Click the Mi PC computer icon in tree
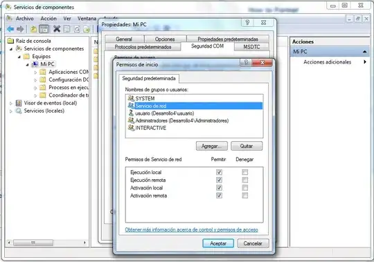374x262 pixels. (x=35, y=64)
